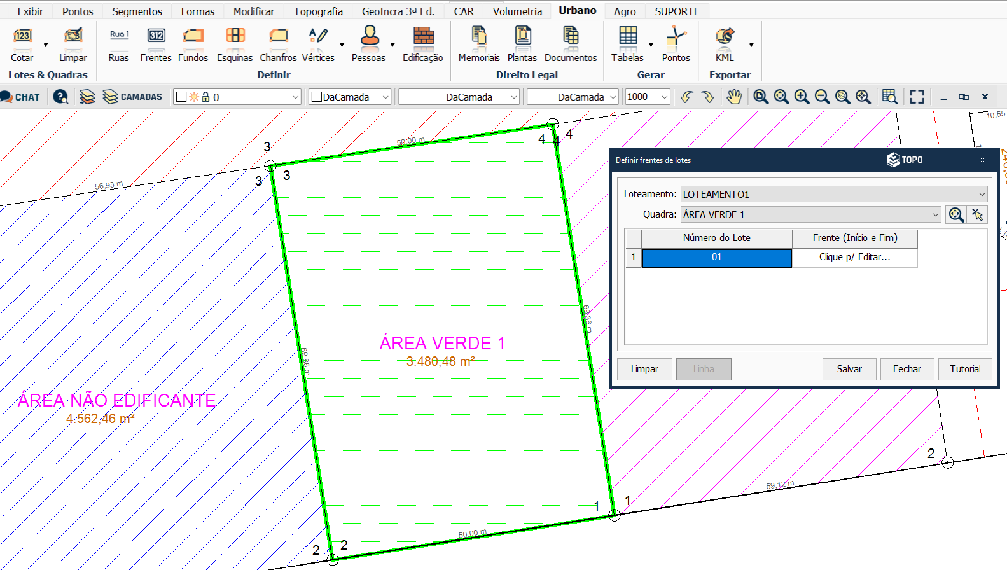Viewport: 1007px width, 570px height.
Task: Click the Tutorial button in the dialog
Action: (x=965, y=369)
